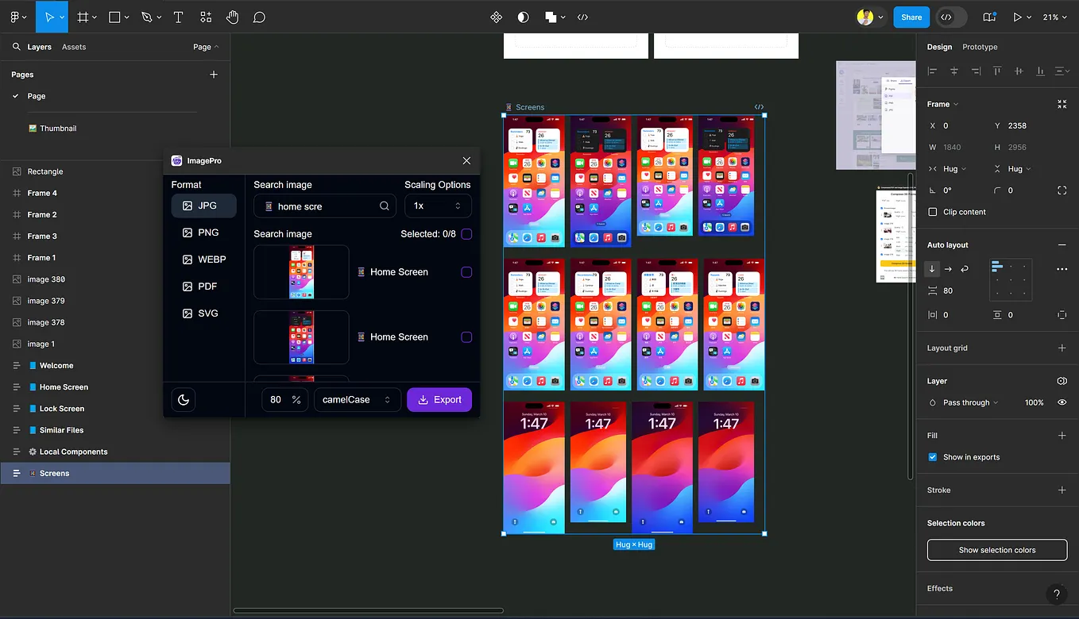Open horizontal resizing Hug dropdown
This screenshot has height=619, width=1079.
coord(953,169)
